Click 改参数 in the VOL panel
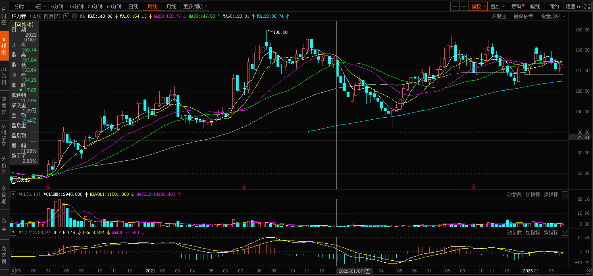The image size is (593, 276). click(514, 195)
